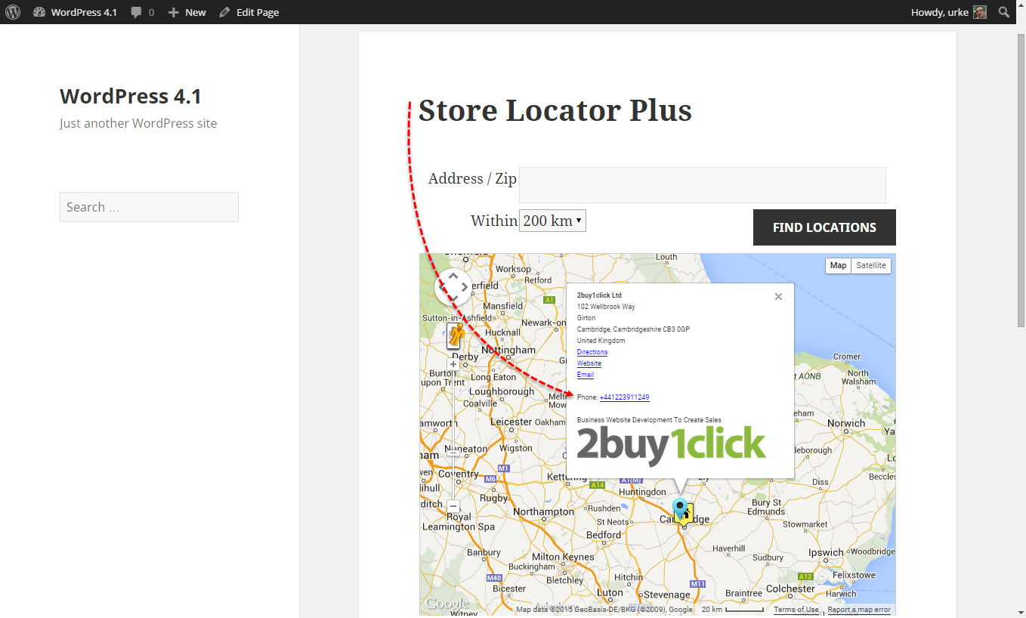Click the Find Locations button
Image resolution: width=1026 pixels, height=618 pixels.
(824, 227)
